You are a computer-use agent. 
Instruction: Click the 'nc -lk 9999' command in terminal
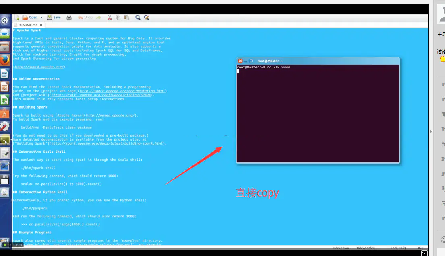pyautogui.click(x=278, y=67)
